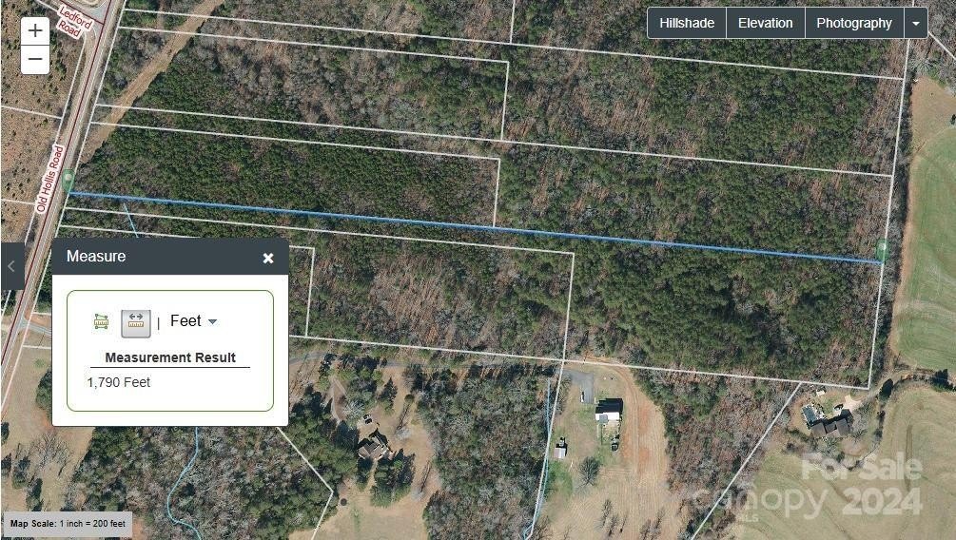Zoom in with the plus button
Screen dimensions: 956x540
click(x=35, y=31)
